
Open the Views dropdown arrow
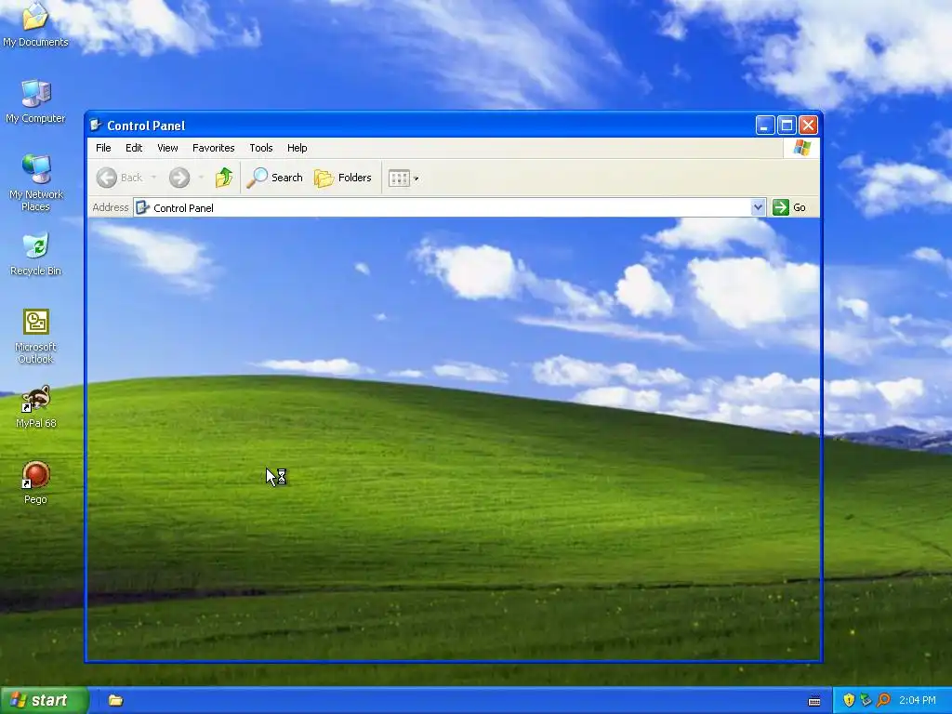[416, 178]
